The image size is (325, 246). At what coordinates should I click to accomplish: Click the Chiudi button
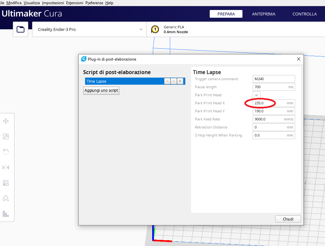point(288,219)
